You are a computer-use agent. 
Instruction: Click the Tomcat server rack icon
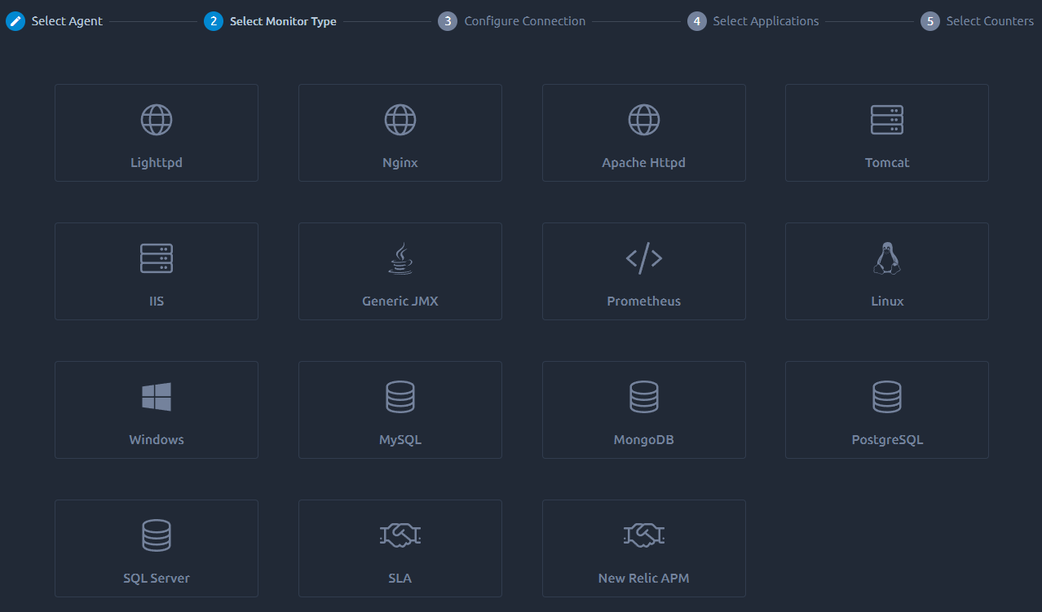tap(887, 120)
